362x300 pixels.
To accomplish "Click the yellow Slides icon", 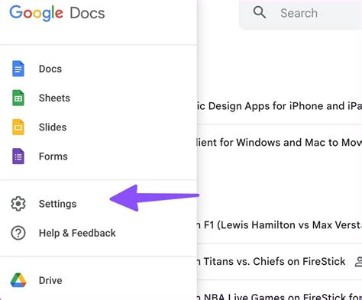I will (x=18, y=127).
